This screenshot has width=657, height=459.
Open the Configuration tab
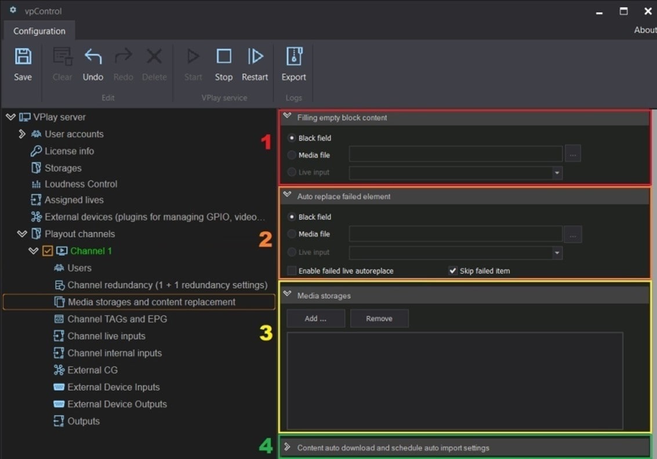click(39, 31)
